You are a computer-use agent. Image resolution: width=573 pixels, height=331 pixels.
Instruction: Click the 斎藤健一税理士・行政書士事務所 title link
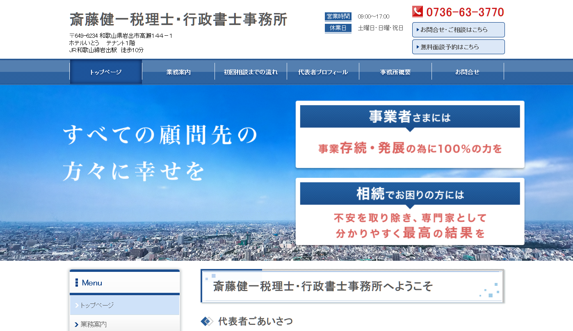(178, 19)
